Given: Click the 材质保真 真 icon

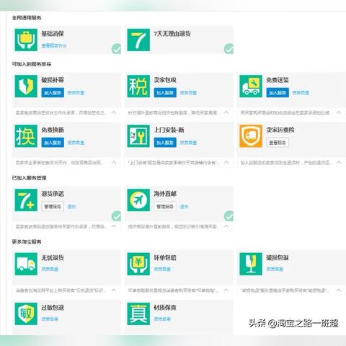Looking at the screenshot, I should (138, 314).
